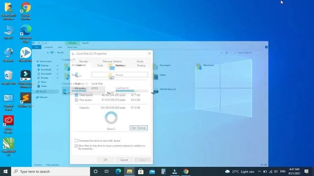Open the Adobe Creative Cloud desktop shortcut
The image size is (314, 176).
click(8, 124)
